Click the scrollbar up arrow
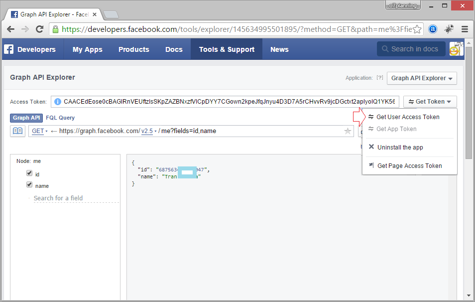 (469, 43)
